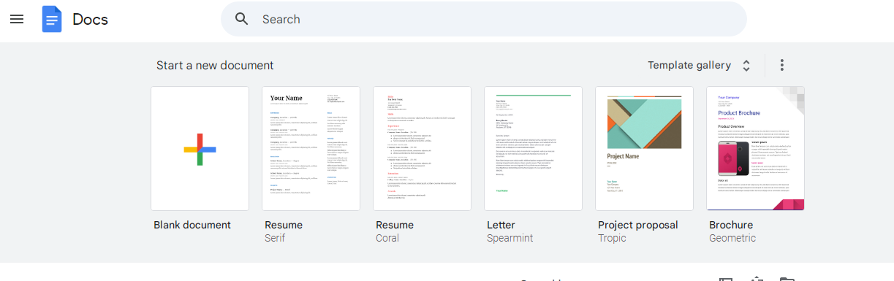This screenshot has height=281, width=894.
Task: Click the "Blank document" label
Action: click(x=192, y=225)
